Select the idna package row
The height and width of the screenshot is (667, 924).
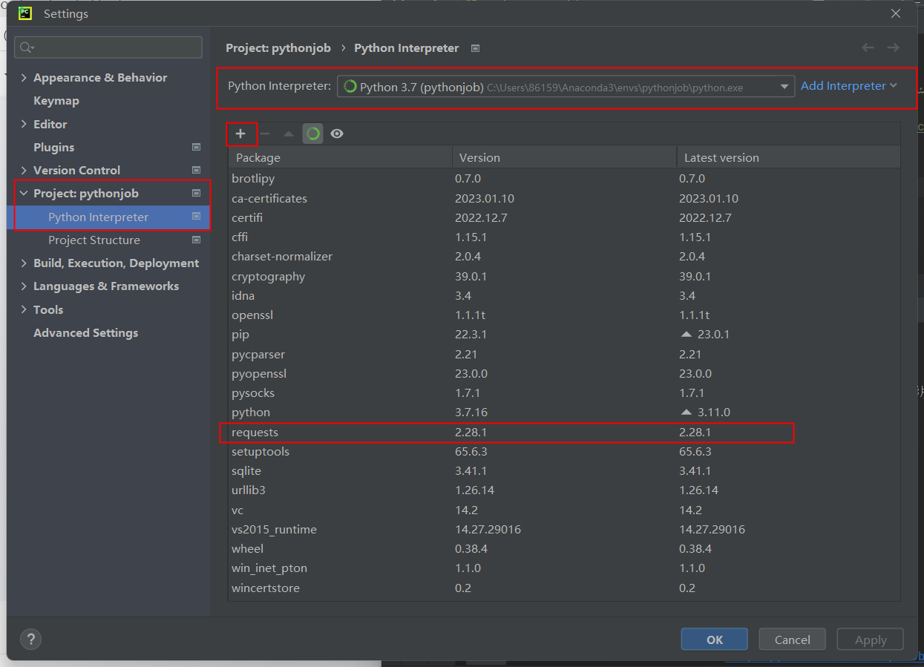[564, 295]
